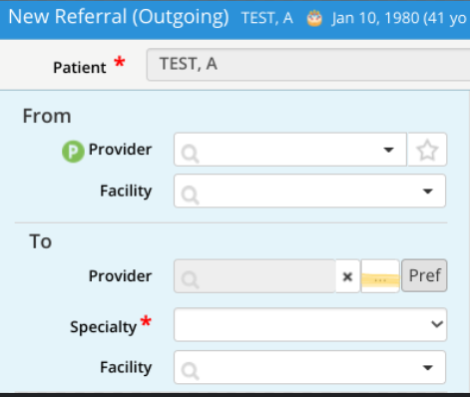This screenshot has width=470, height=397.
Task: Clear the To Provider field with the x
Action: pyautogui.click(x=347, y=276)
